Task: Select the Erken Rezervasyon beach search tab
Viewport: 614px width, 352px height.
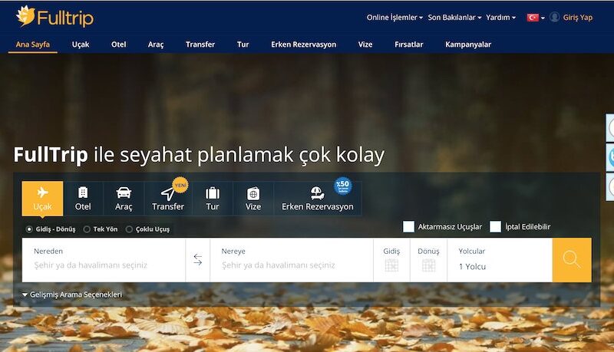Action: point(318,199)
